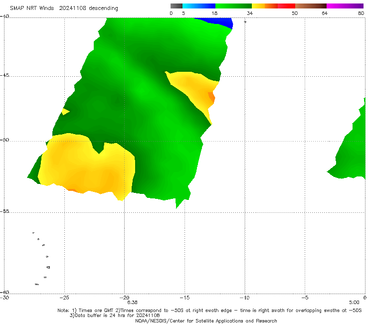Click the brown segment of the color bar
This screenshot has height=324, width=369.
tap(311, 6)
